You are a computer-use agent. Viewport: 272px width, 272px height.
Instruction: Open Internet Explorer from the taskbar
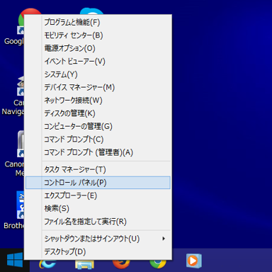pyautogui.click(x=48, y=264)
